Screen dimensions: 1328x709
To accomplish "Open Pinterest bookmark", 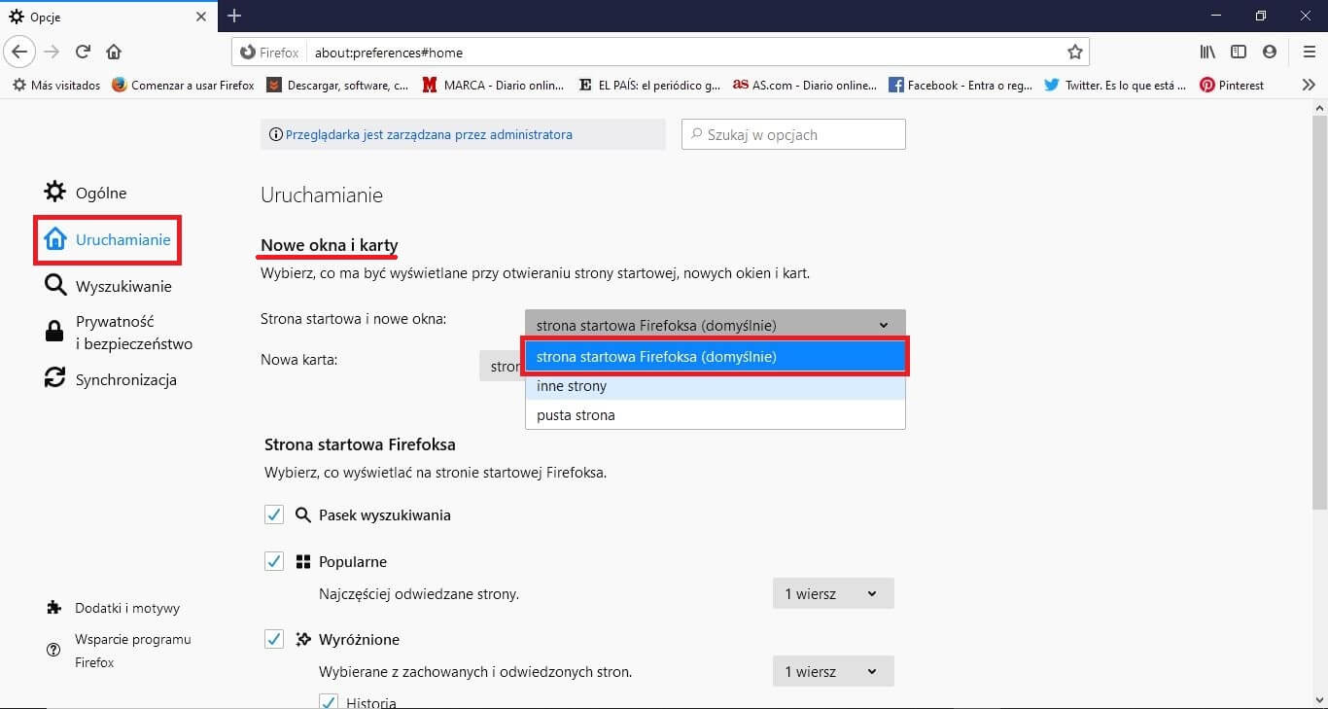I will click(x=1232, y=85).
